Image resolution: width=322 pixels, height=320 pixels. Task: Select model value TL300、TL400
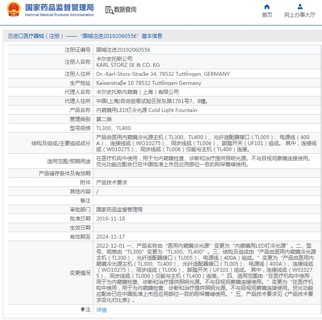coord(113,128)
